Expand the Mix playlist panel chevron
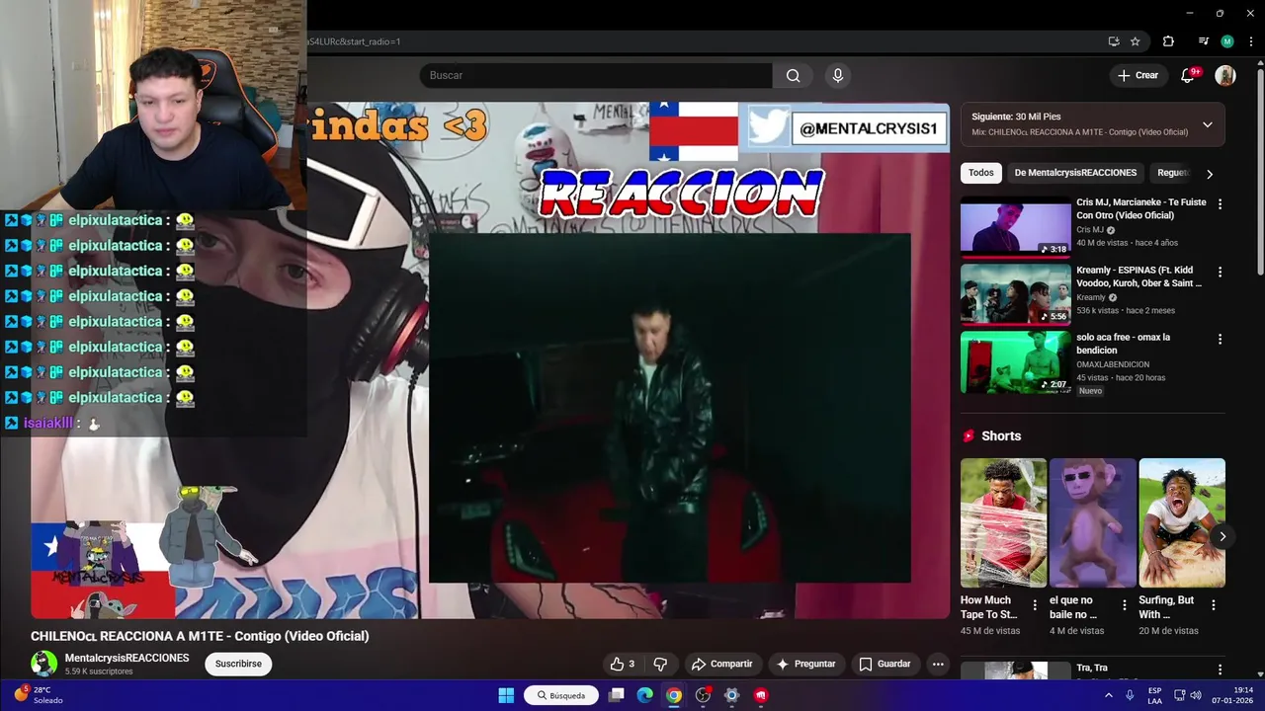The image size is (1265, 711). pos(1207,124)
